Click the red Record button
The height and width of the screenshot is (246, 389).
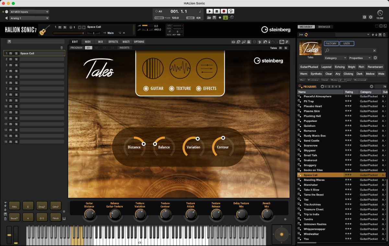tap(224, 11)
